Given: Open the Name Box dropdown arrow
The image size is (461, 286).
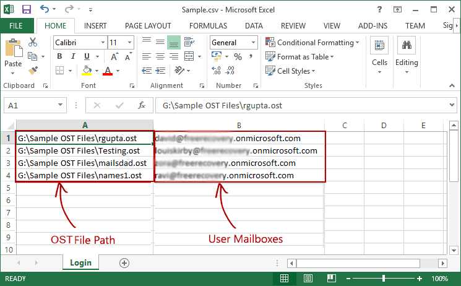Looking at the screenshot, I should click(60, 105).
